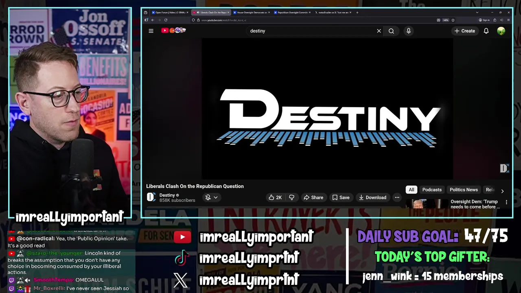Screen dimensions: 521x293
Task: Open the 'Destiny' channel name link
Action: 167,195
